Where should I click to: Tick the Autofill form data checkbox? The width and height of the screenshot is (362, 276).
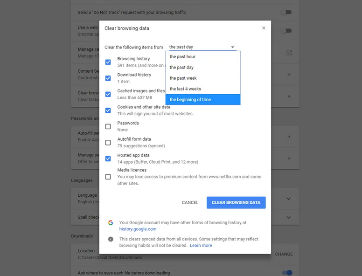(x=108, y=142)
